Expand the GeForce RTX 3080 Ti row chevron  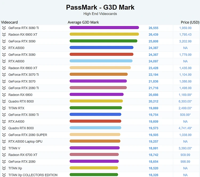4,28
